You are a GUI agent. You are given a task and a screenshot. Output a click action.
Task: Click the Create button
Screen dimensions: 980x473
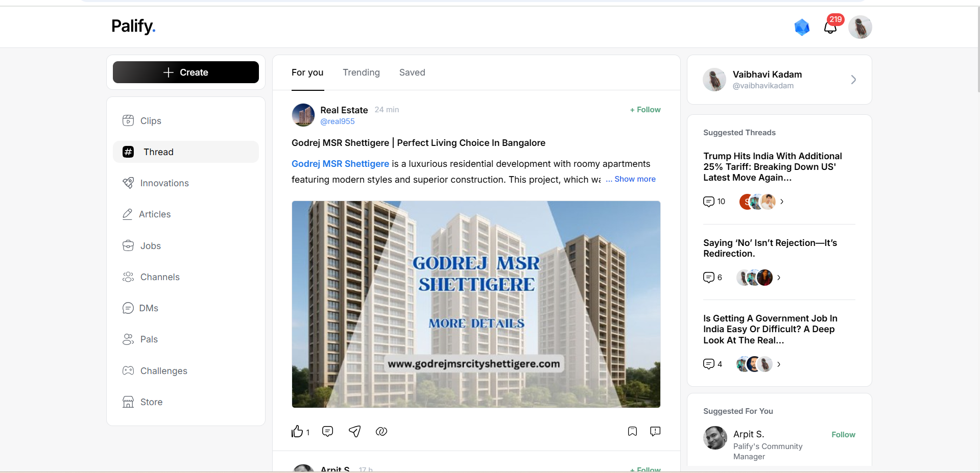186,72
